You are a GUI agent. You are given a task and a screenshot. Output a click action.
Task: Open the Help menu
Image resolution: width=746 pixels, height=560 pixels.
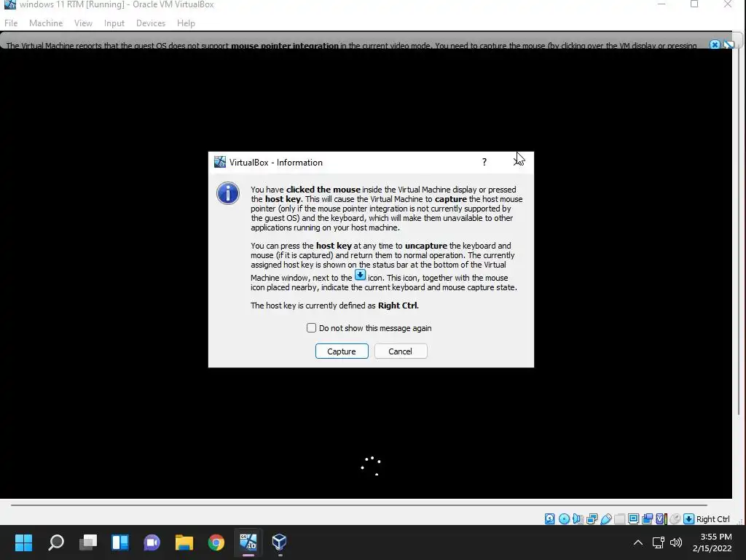click(x=186, y=23)
